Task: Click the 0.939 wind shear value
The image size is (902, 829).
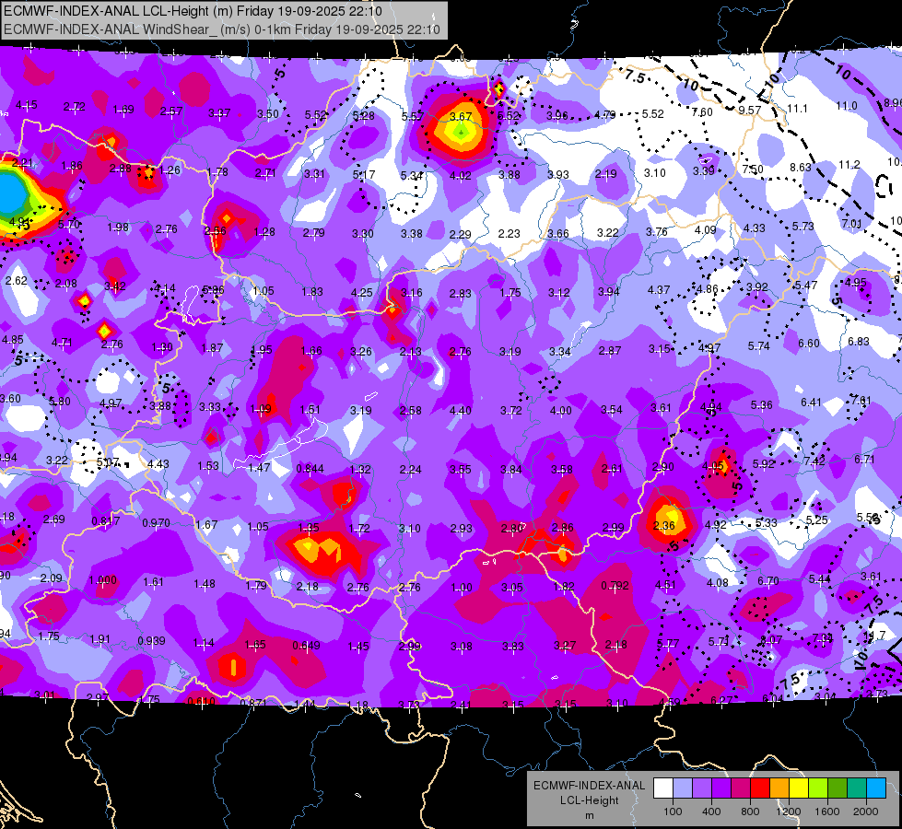Action: (x=151, y=641)
